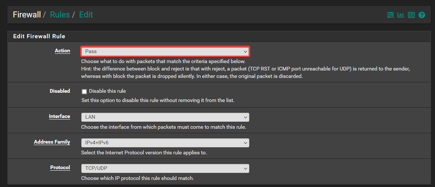Open the Action dropdown showing Pass
The image size is (435, 187).
coord(165,51)
